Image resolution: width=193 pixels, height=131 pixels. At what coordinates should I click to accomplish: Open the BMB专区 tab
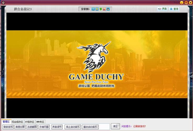(40, 122)
